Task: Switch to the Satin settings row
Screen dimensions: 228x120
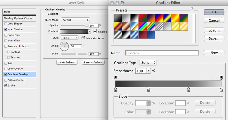Action: (x=19, y=63)
